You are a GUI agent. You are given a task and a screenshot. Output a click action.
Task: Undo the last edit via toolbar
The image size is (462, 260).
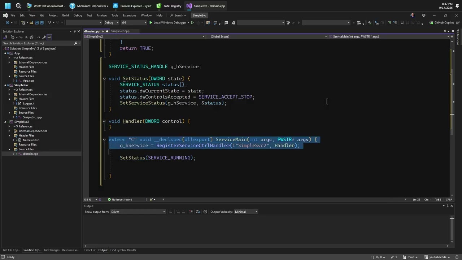[x=49, y=23]
